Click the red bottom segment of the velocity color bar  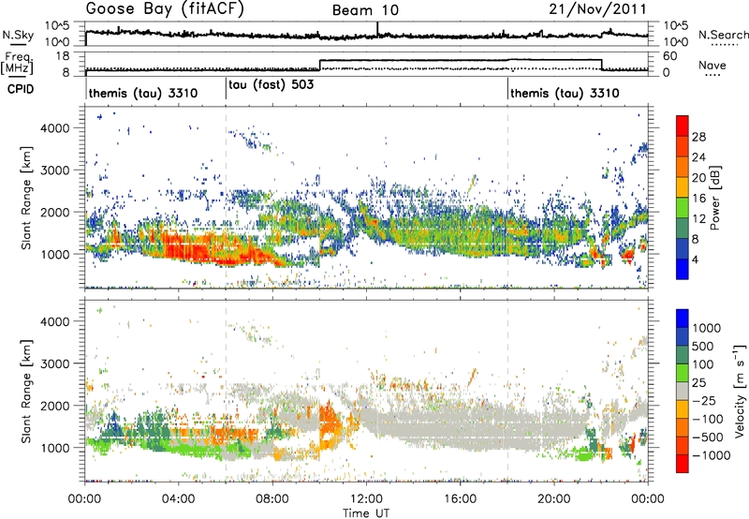tap(683, 464)
